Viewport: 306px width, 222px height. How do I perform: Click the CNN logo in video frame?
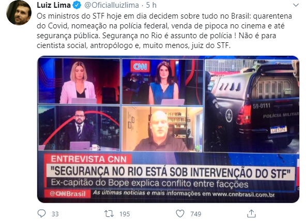pyautogui.click(x=140, y=67)
